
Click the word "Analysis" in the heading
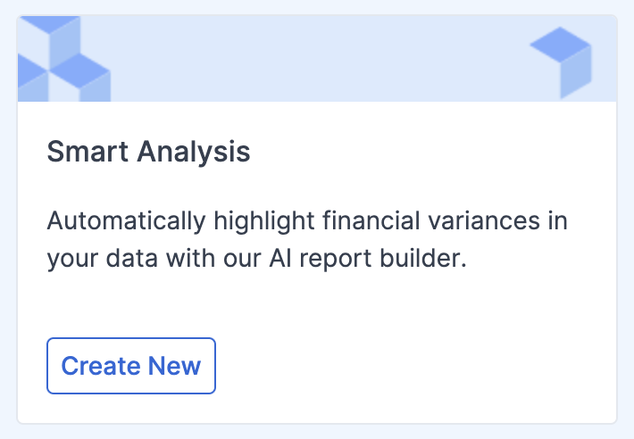194,153
